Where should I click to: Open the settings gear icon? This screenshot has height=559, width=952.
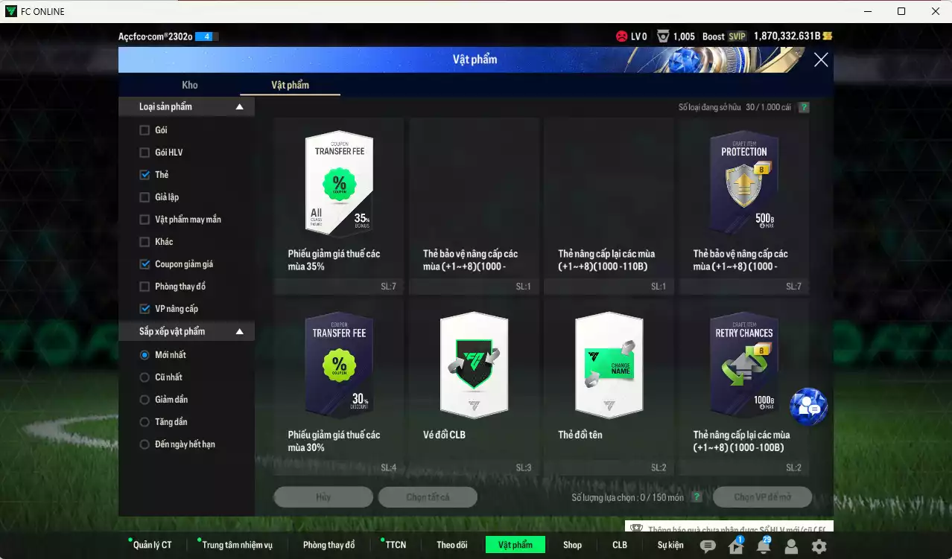(x=819, y=546)
